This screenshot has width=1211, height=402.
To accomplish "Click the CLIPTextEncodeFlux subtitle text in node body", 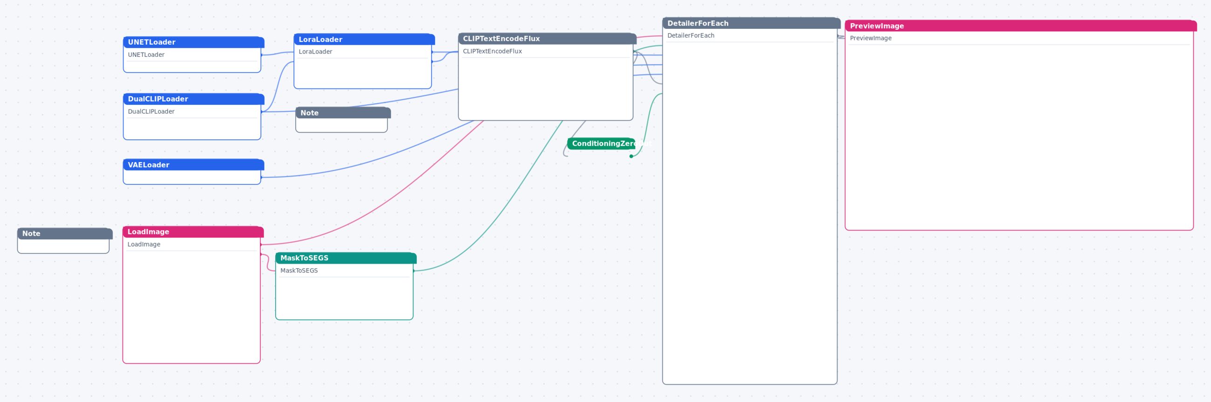I will (492, 51).
